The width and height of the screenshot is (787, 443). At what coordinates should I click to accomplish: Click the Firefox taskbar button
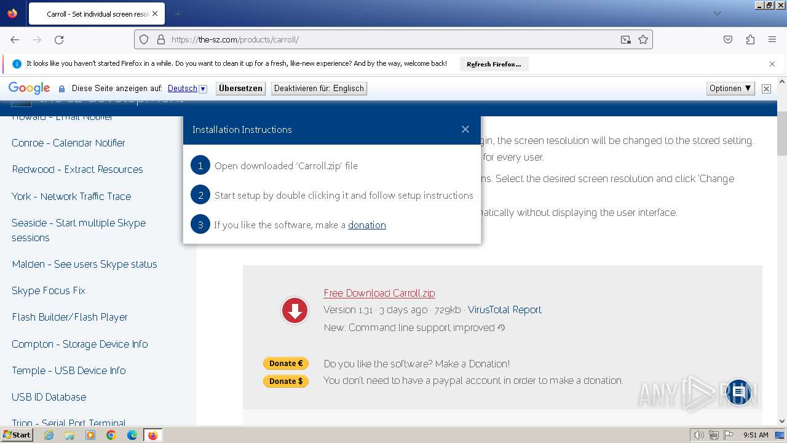[x=152, y=435]
